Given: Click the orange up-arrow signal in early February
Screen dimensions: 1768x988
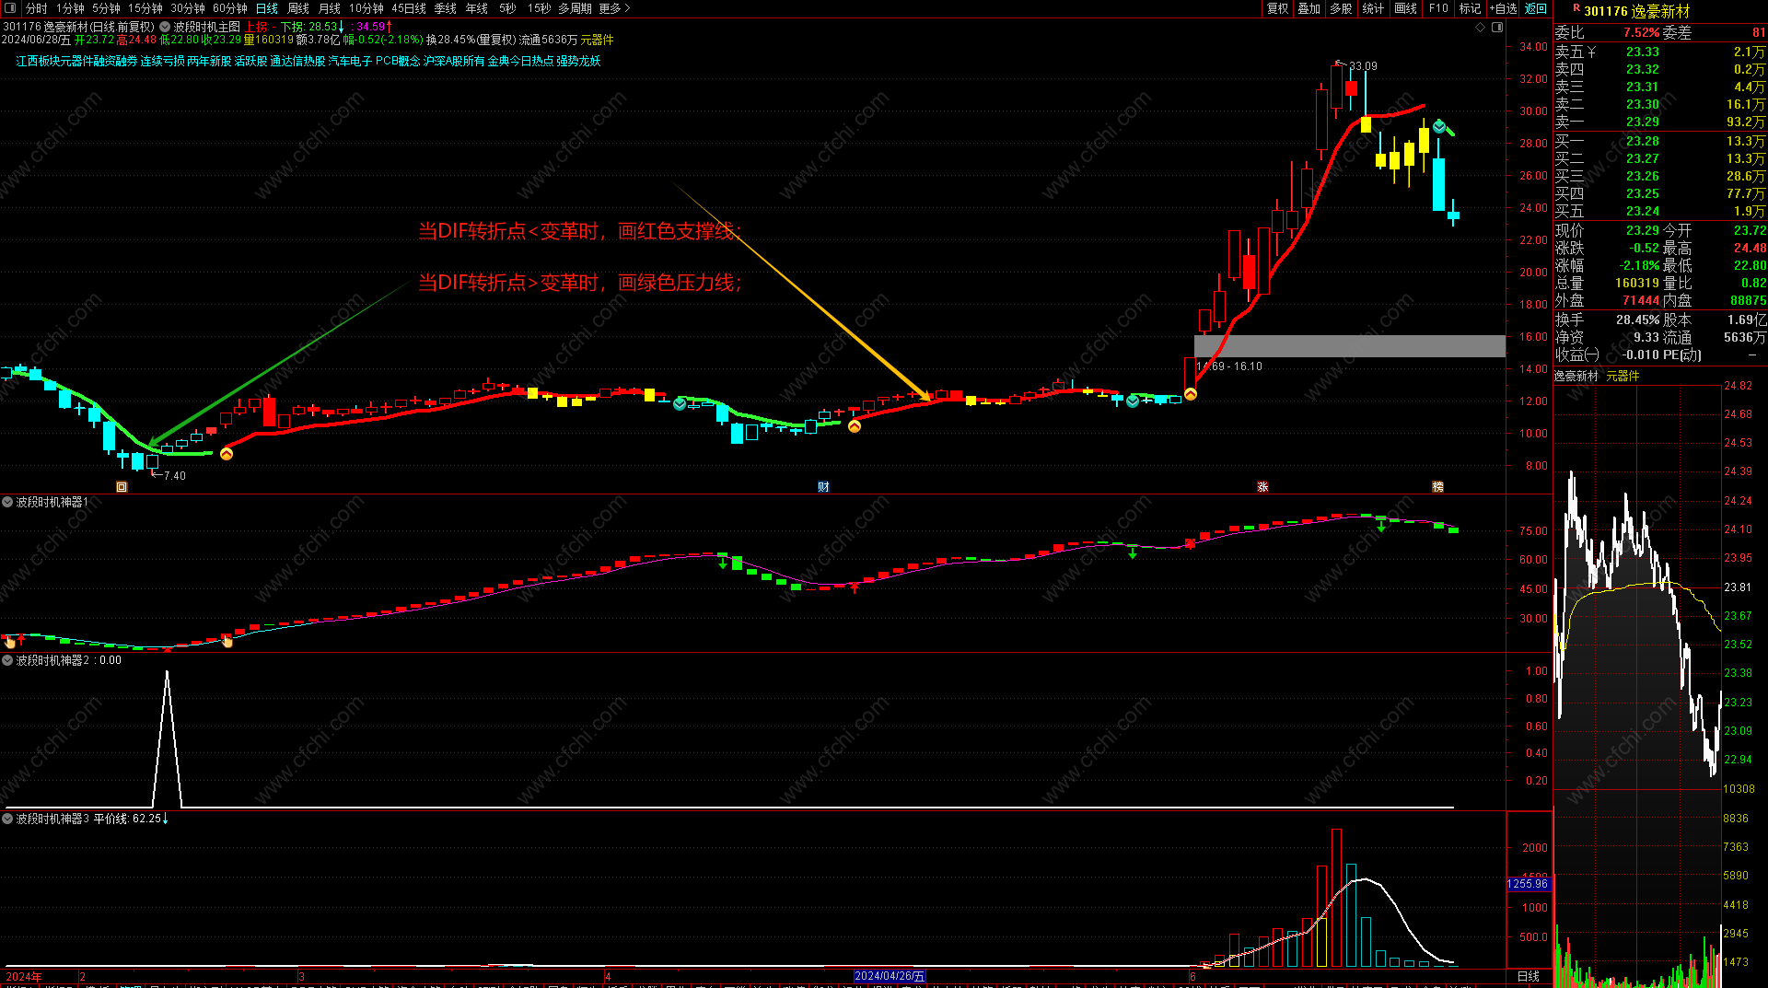Looking at the screenshot, I should pyautogui.click(x=227, y=453).
